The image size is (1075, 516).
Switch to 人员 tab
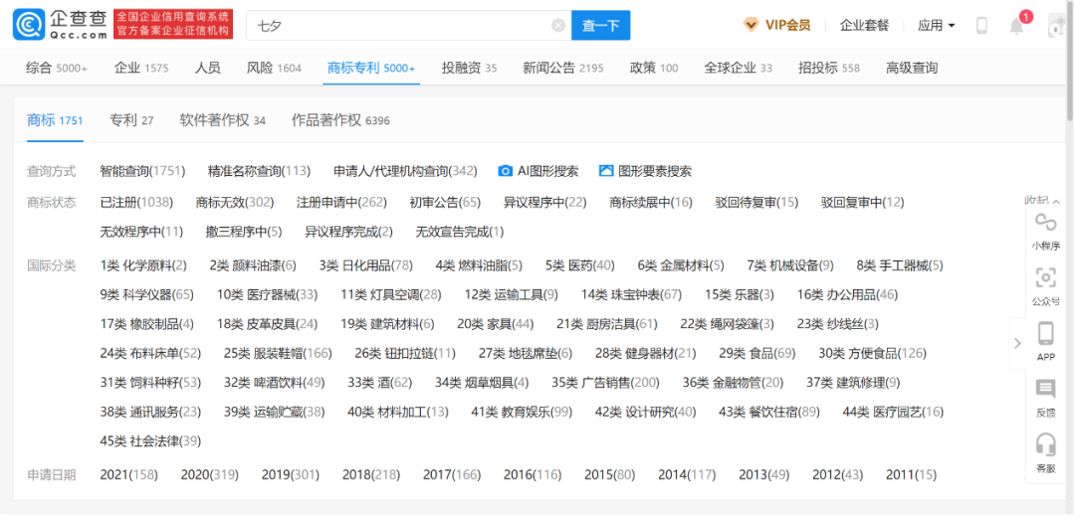(208, 68)
